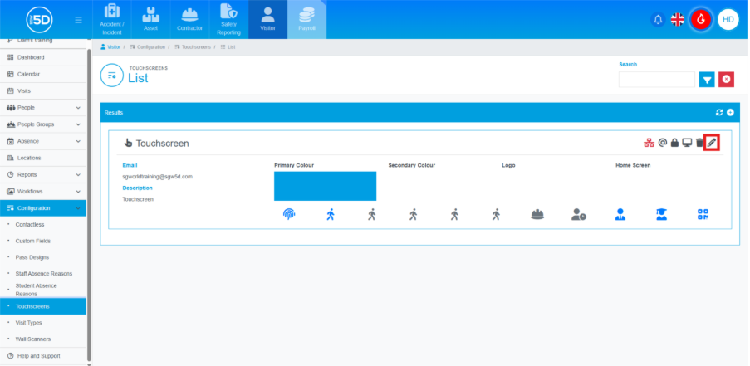Image resolution: width=750 pixels, height=366 pixels.
Task: Delete the Touchscreen with trash icon
Action: pyautogui.click(x=699, y=143)
